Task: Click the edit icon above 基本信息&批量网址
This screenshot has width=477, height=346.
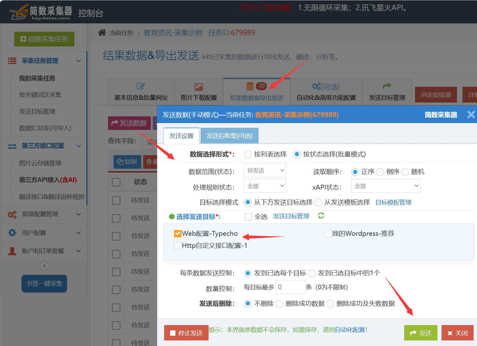Action: click(x=141, y=86)
